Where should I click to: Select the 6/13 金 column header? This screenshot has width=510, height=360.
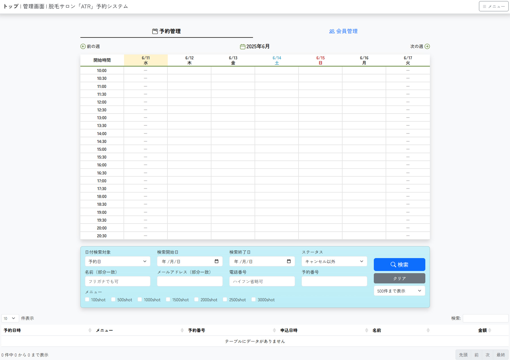(x=233, y=60)
